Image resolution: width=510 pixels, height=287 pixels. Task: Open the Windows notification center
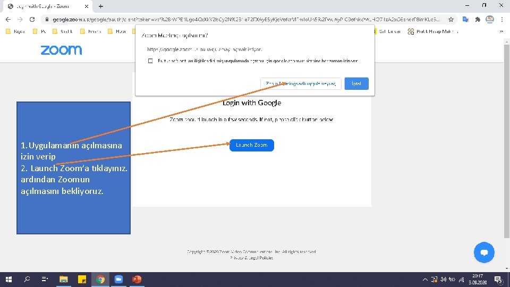(x=499, y=280)
